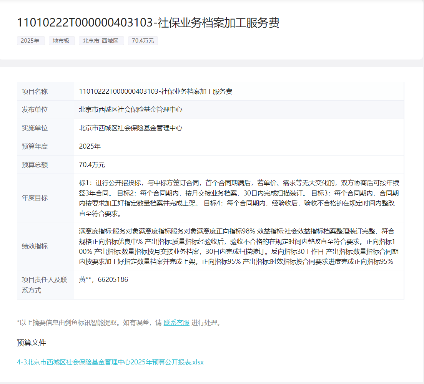The image size is (424, 384).
Task: Click the 发布单位 organization name value
Action: 130,109
